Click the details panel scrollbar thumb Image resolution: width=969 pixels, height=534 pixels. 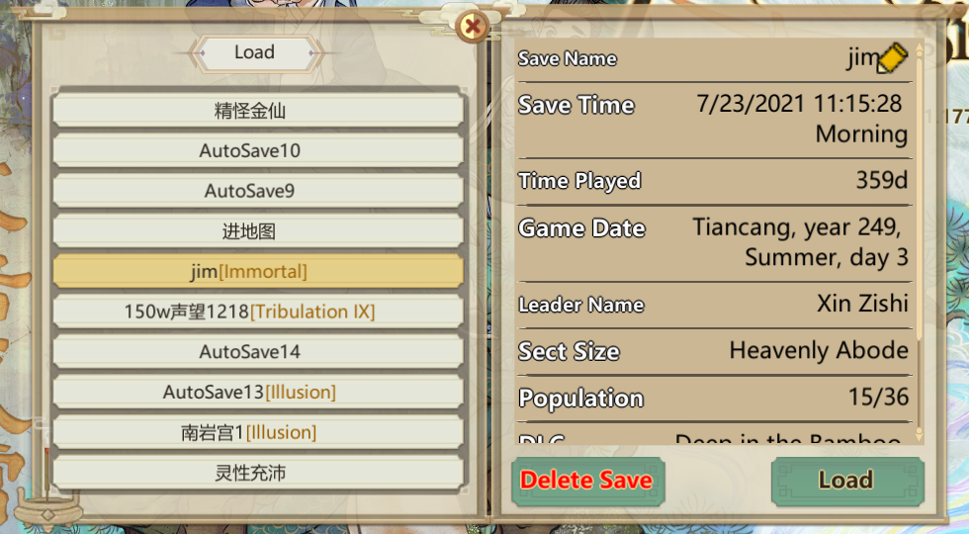[919, 198]
